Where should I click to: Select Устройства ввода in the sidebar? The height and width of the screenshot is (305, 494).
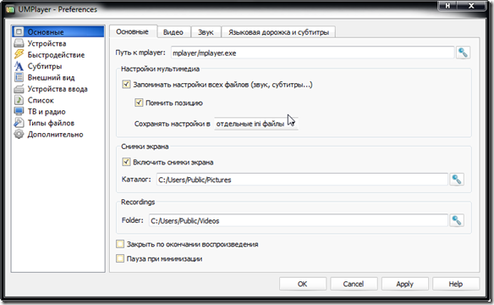58,89
